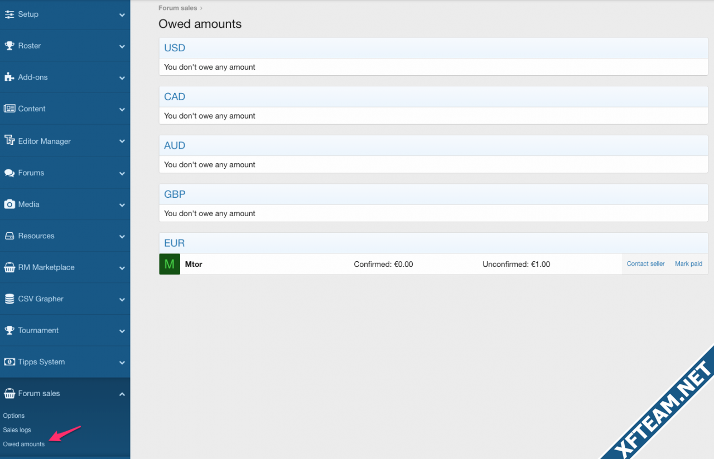The image size is (714, 459).
Task: Open the Mtor username link
Action: (194, 265)
